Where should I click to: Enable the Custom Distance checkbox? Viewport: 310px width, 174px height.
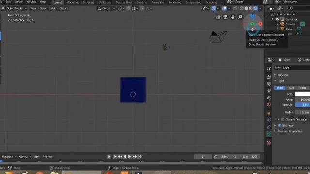(283, 119)
